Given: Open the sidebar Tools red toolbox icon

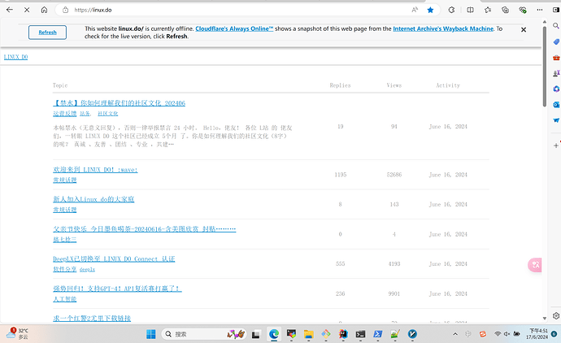Looking at the screenshot, I should click(556, 58).
